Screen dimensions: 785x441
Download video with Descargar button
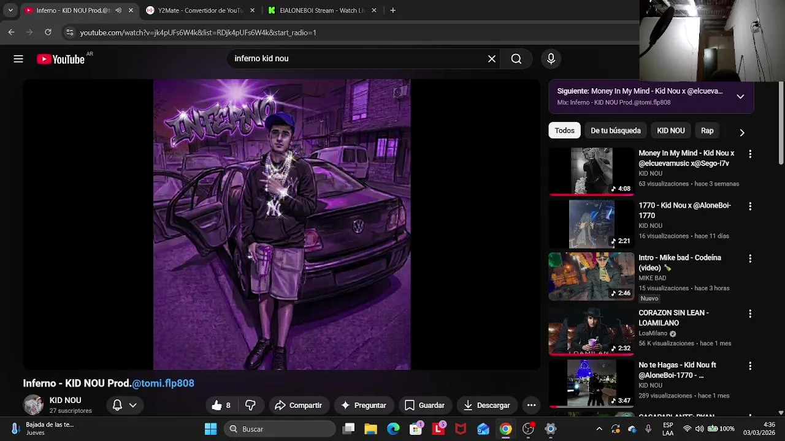click(487, 405)
